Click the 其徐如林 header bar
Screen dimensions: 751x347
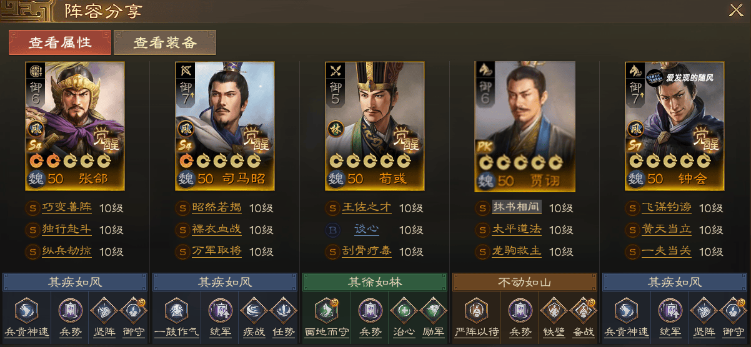tap(375, 282)
